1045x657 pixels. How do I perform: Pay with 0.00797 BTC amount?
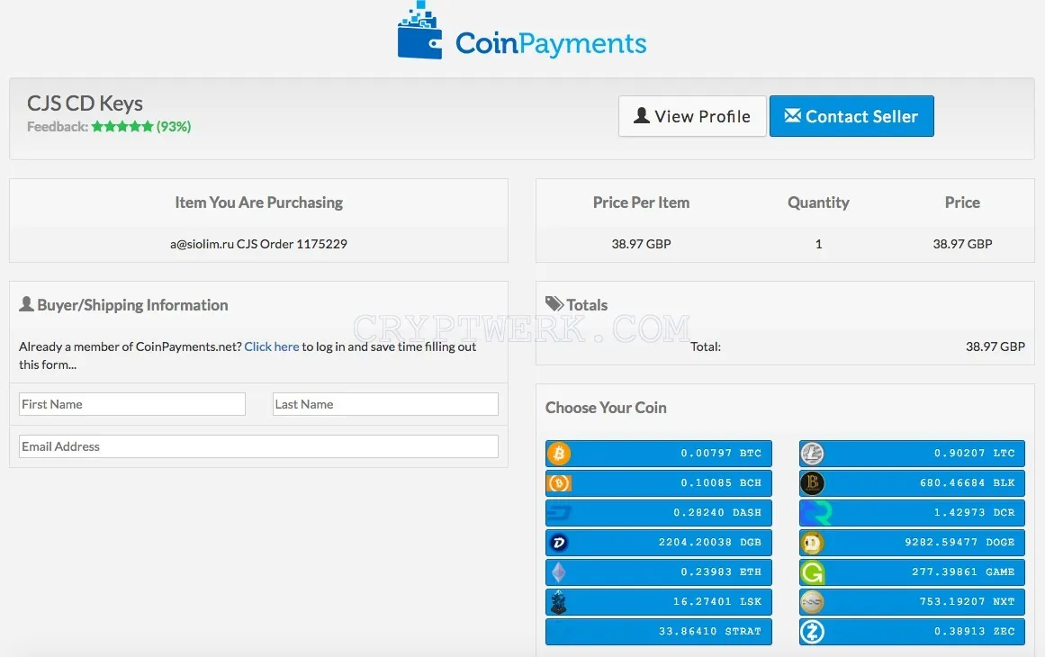[659, 454]
